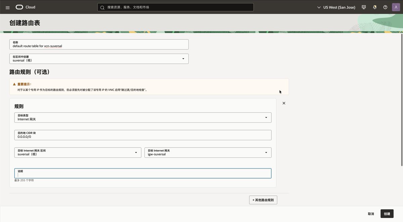Click the 创建 button
403x222 pixels.
(x=387, y=214)
